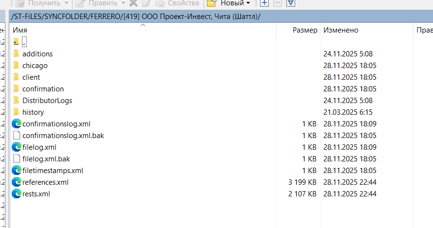Sort files by the Размер column header
This screenshot has height=228, width=433.
(298, 30)
